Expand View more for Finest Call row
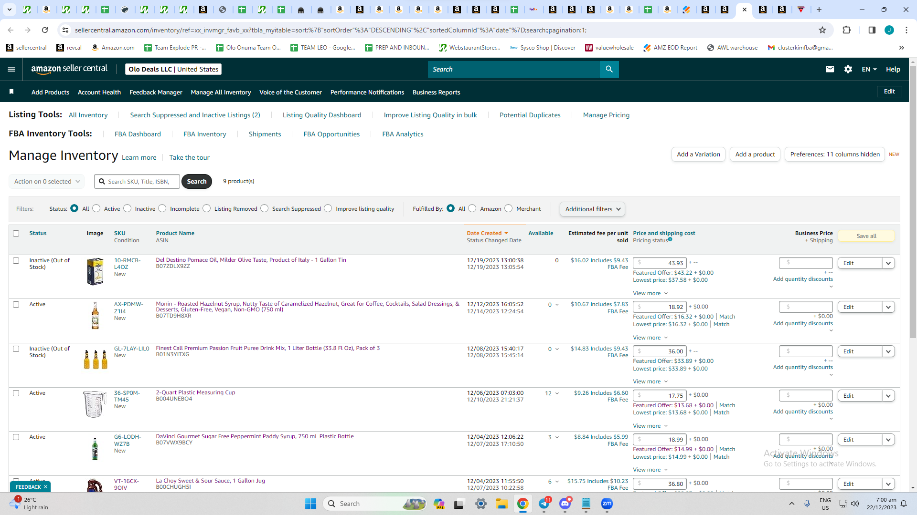This screenshot has height=515, width=917. 650,381
